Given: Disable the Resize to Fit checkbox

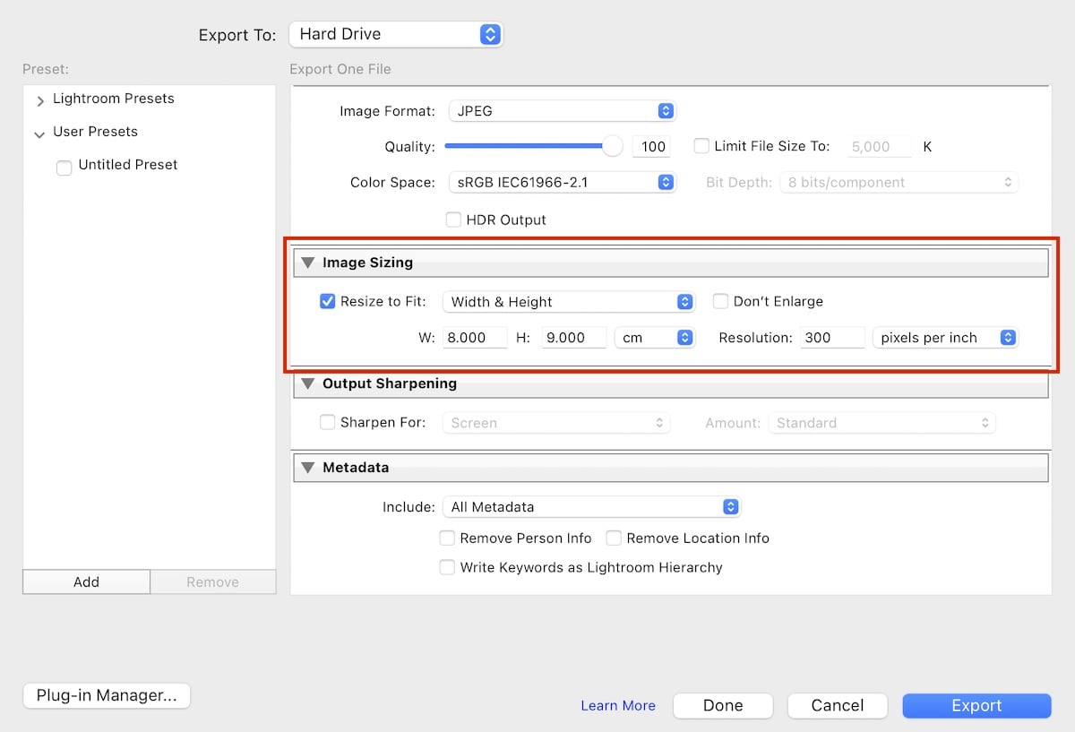Looking at the screenshot, I should (x=328, y=301).
